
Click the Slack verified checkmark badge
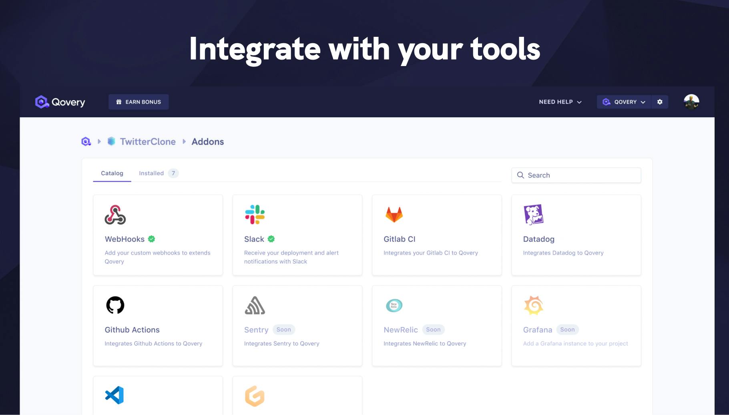click(x=271, y=239)
